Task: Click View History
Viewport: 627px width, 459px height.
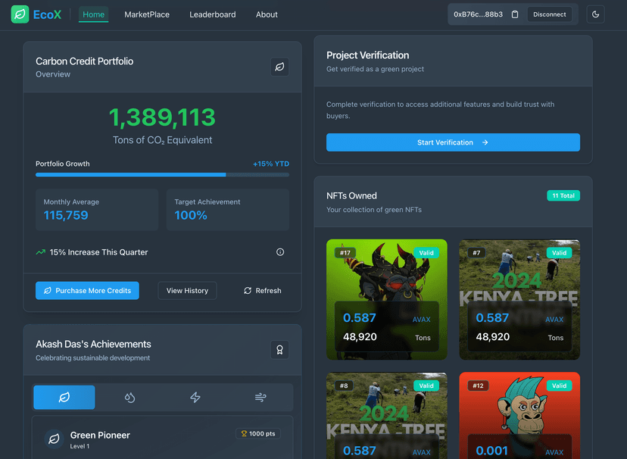Action: coord(187,290)
